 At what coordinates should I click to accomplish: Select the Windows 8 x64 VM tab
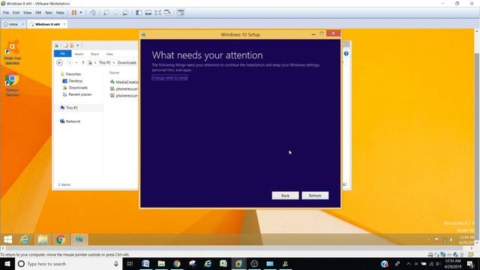click(x=47, y=24)
